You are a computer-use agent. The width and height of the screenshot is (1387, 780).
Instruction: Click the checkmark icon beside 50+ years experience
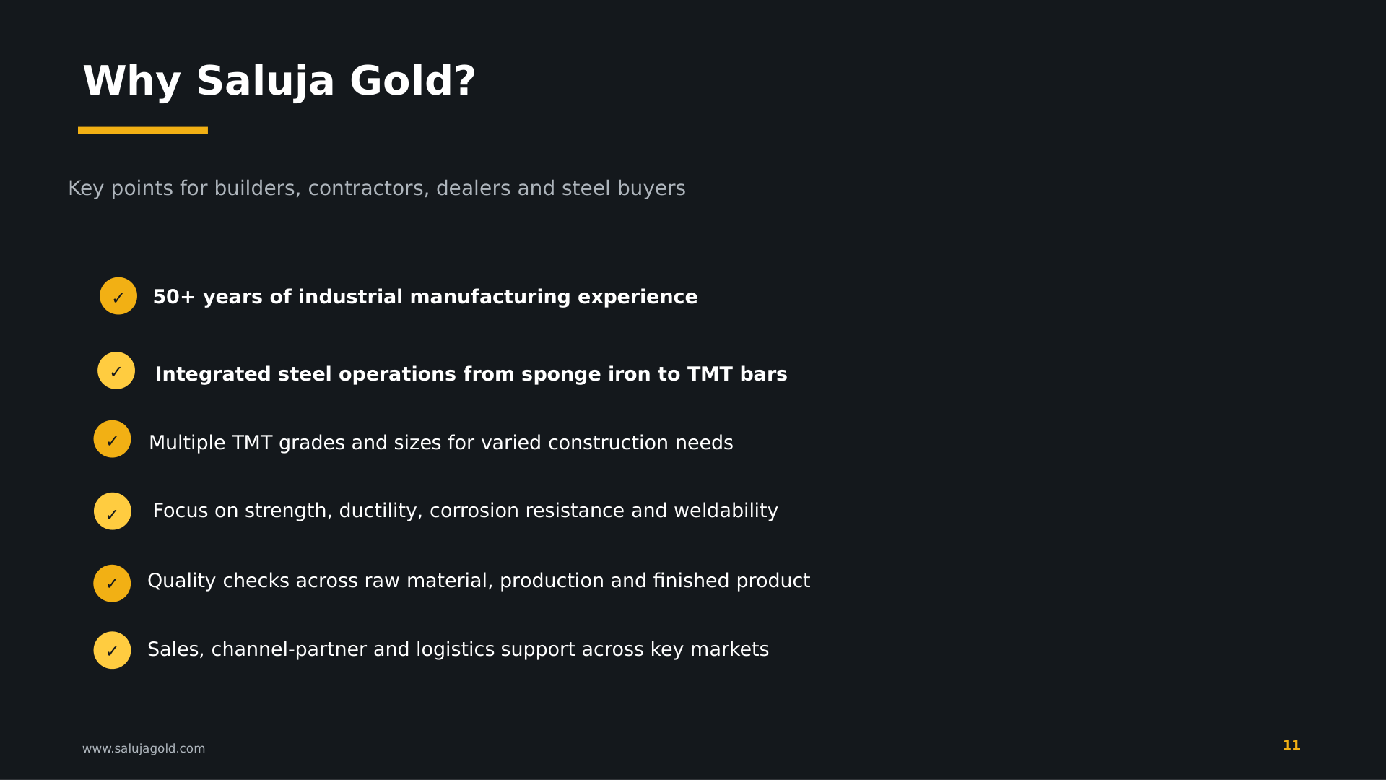coord(118,296)
